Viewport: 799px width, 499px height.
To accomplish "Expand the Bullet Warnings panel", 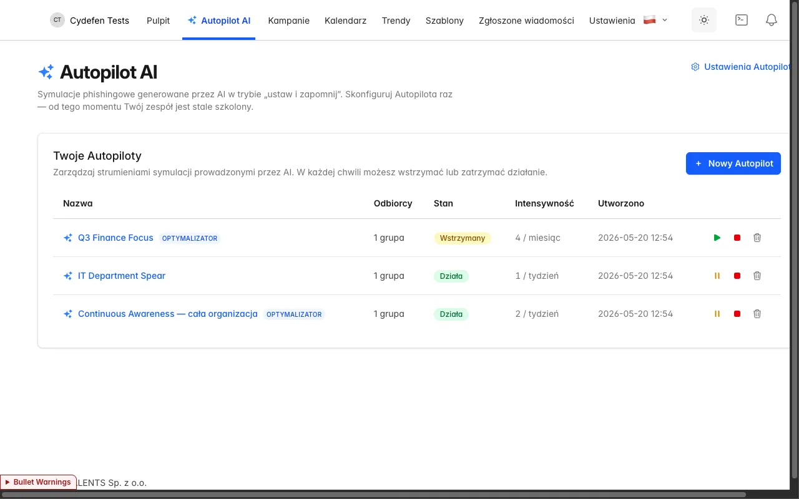I will 38,482.
